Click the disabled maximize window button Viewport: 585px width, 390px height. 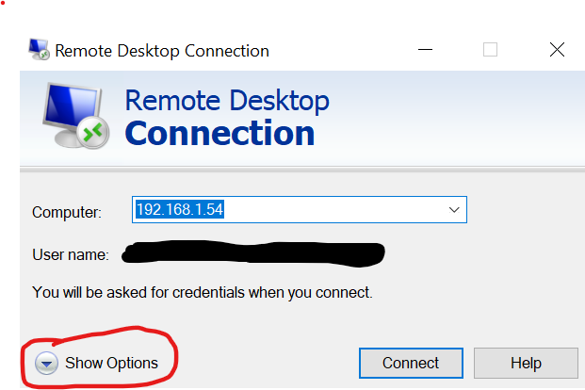(490, 50)
